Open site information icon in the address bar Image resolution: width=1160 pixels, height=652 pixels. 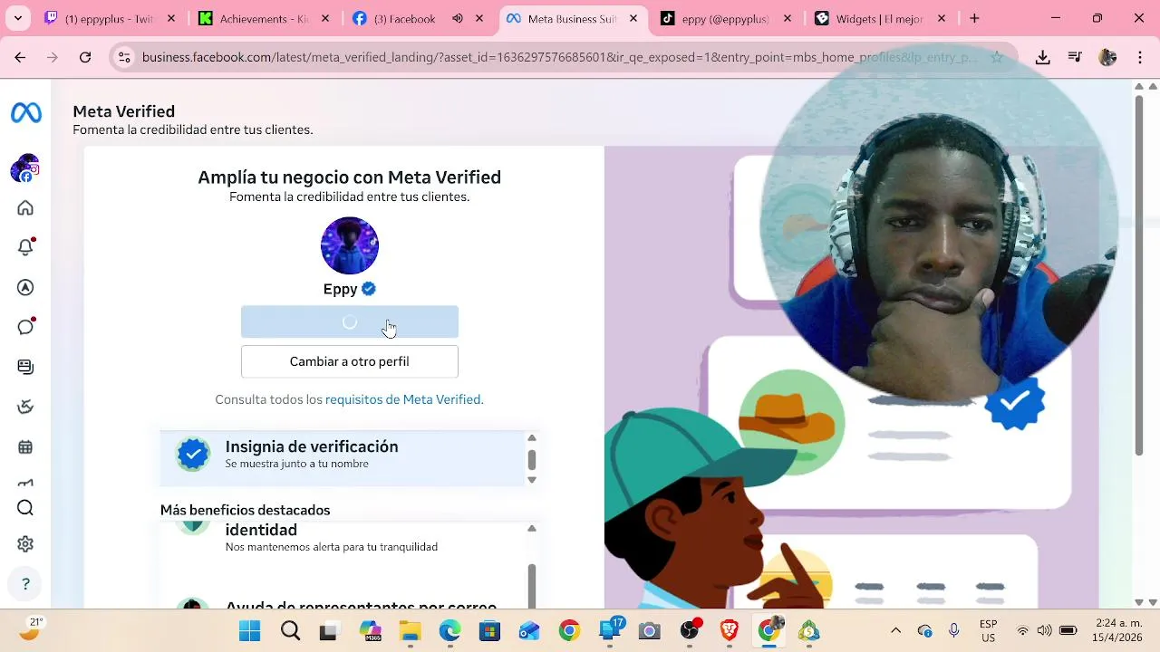(124, 57)
